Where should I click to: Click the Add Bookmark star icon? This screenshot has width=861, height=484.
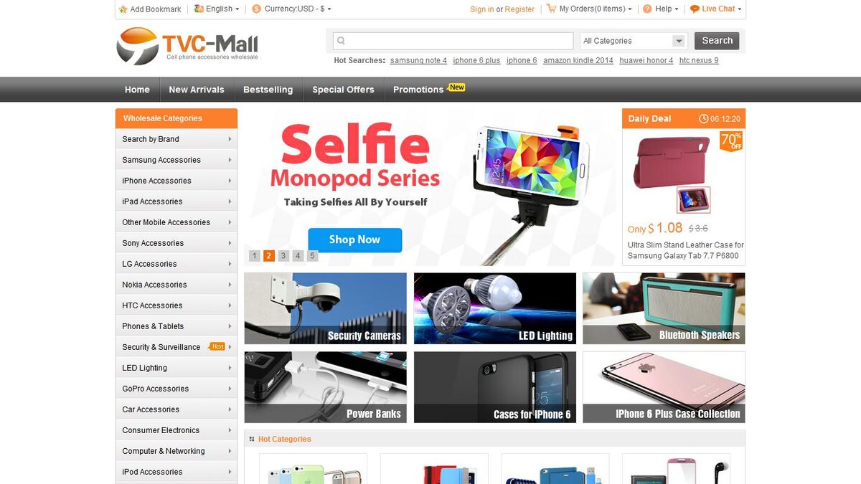coord(123,9)
